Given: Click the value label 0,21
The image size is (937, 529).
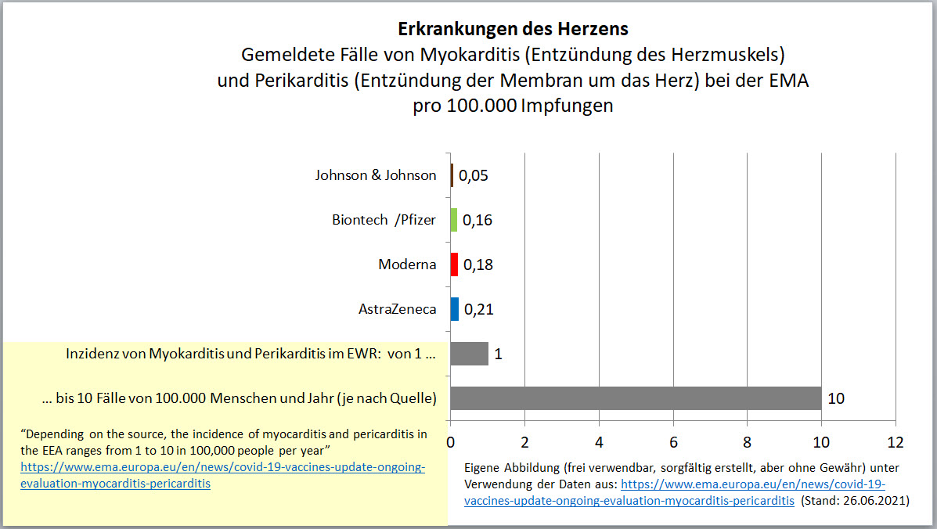Looking at the screenshot, I should [x=479, y=309].
